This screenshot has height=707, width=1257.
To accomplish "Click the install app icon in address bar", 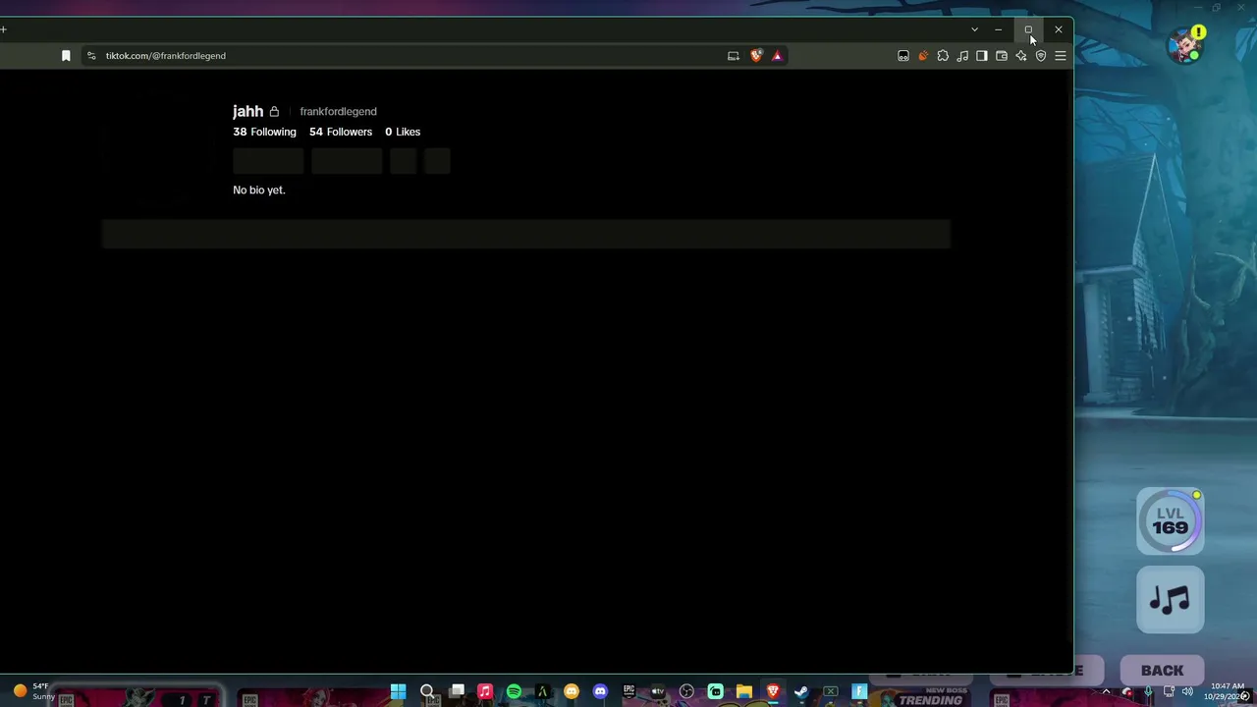I will point(733,56).
